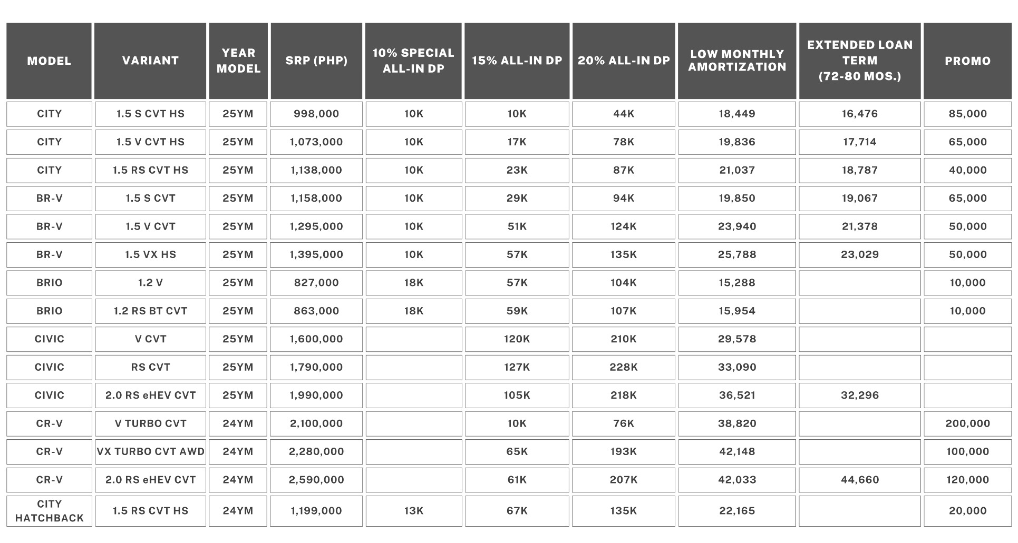1018x543 pixels.
Task: Click the 2,590,000 SRP cell
Action: coord(316,480)
